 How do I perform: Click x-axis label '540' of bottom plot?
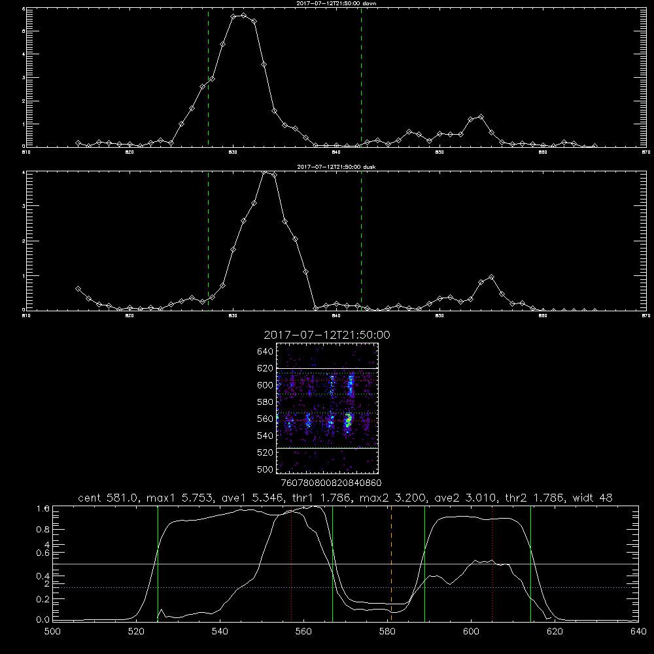coord(220,631)
